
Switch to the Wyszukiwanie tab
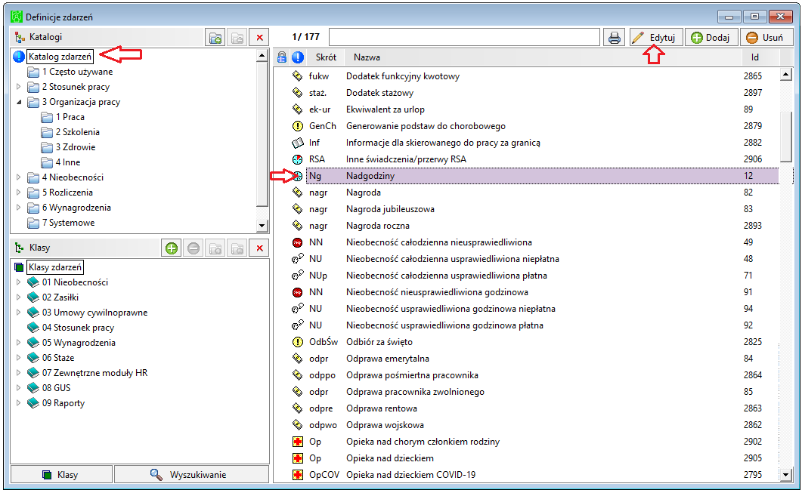(x=191, y=475)
